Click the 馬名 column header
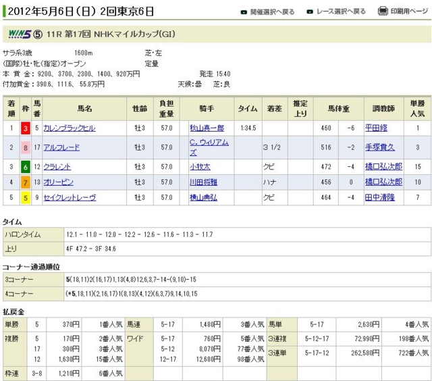 tap(84, 109)
